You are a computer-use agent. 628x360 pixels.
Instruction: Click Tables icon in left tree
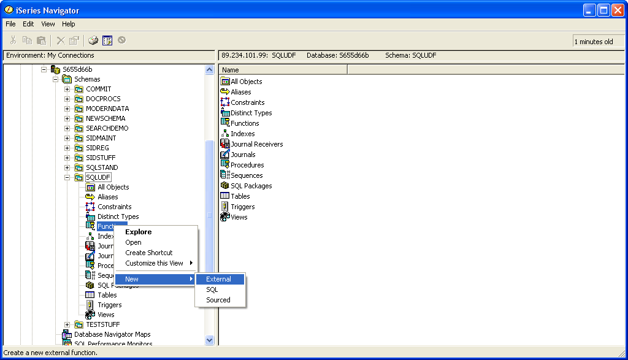[90, 295]
